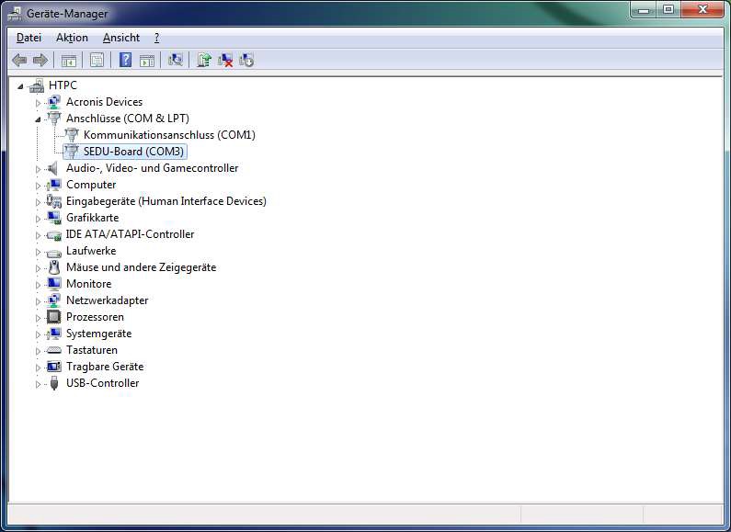Expand the Laufwerke node arrow
731x532 pixels.
pos(39,252)
